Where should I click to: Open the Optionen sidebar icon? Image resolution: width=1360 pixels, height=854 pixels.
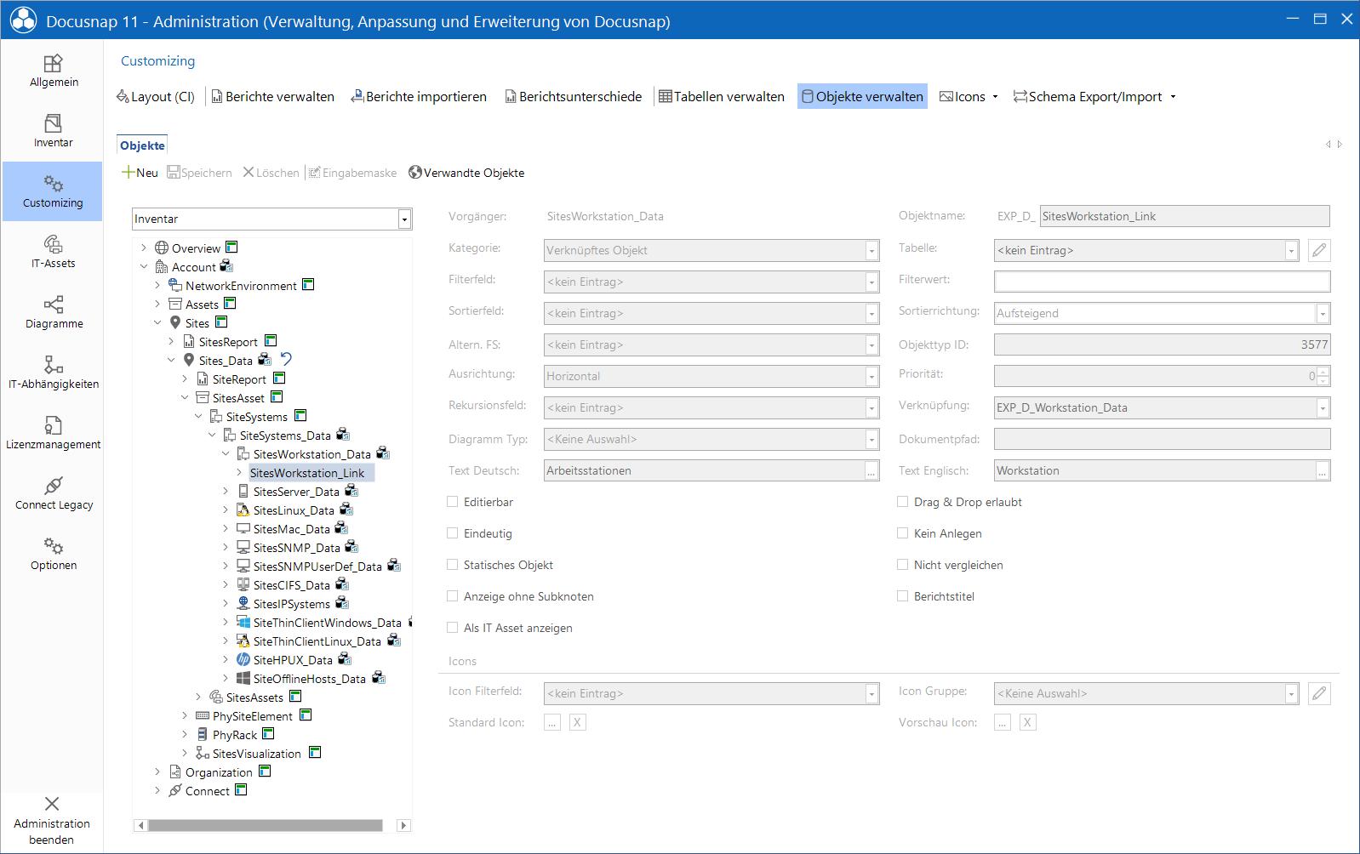[x=53, y=547]
